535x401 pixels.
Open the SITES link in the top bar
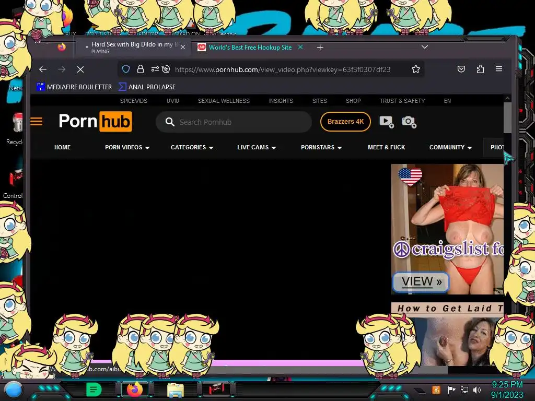coord(319,101)
